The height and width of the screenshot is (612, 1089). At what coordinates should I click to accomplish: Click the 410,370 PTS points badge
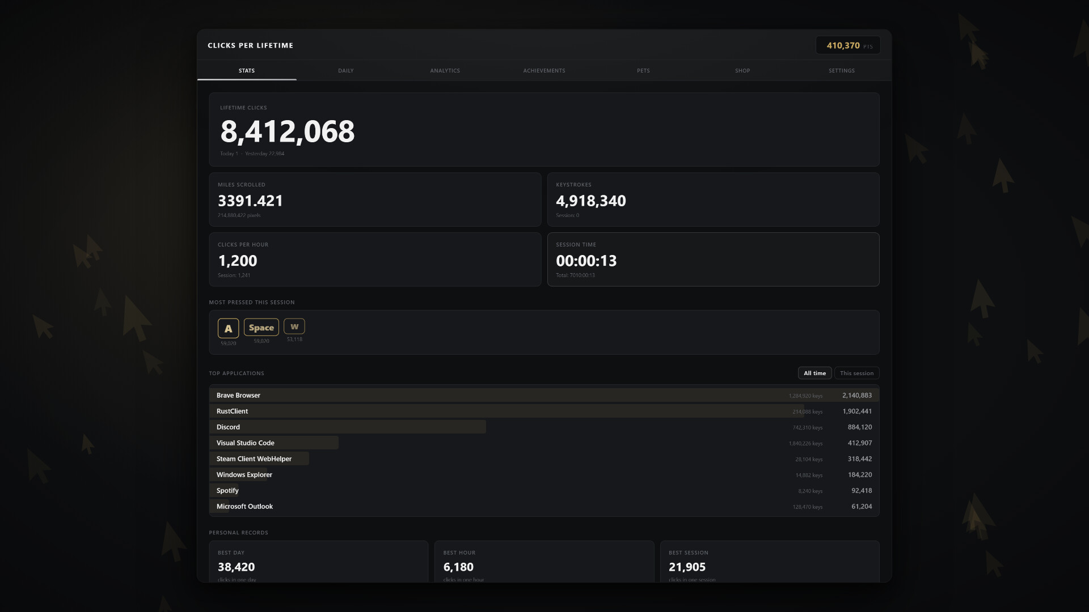coord(848,45)
